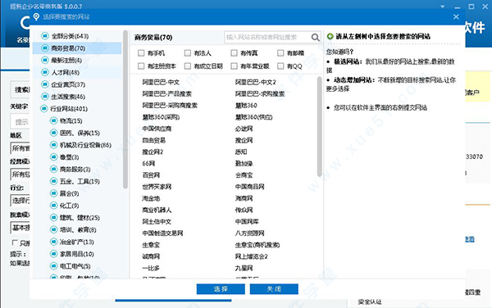The height and width of the screenshot is (308, 492).
Task: Select 建筑、建材(25) subcategory
Action: (x=80, y=218)
